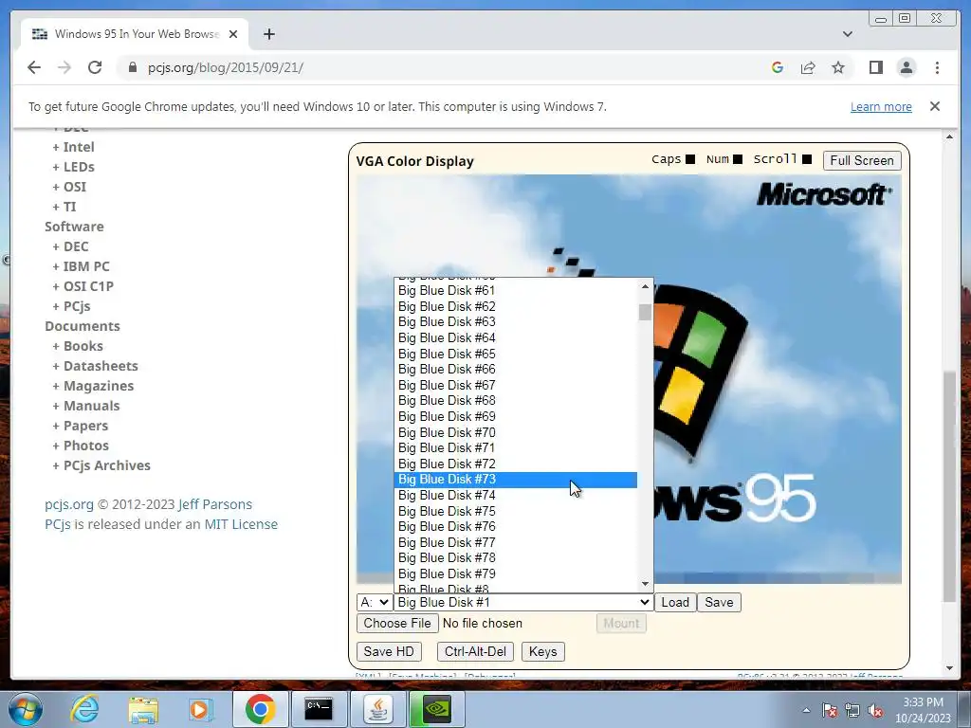The height and width of the screenshot is (728, 971).
Task: Open the share page icon
Action: click(808, 67)
